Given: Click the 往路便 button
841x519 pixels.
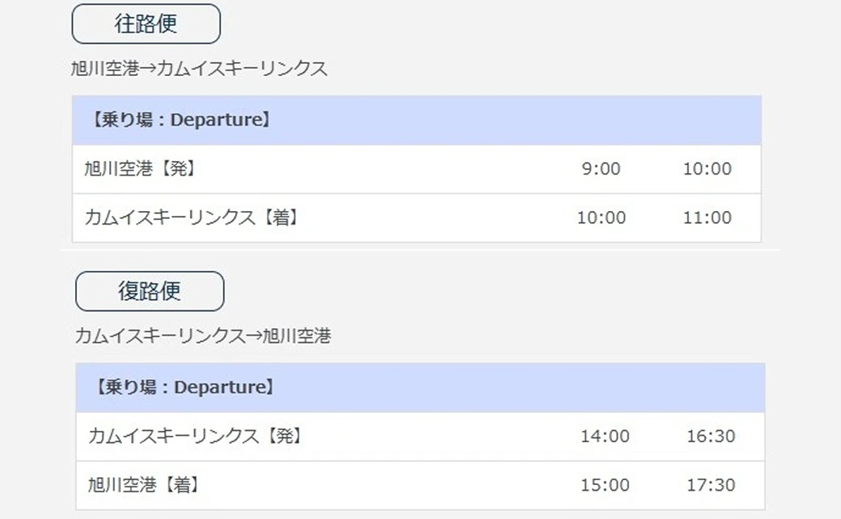Looking at the screenshot, I should pyautogui.click(x=146, y=24).
